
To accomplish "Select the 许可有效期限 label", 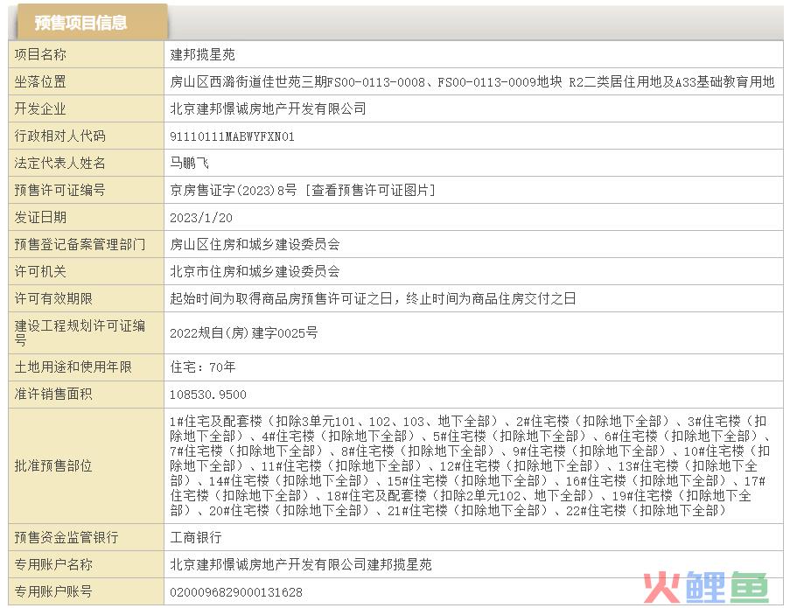I will tap(53, 299).
